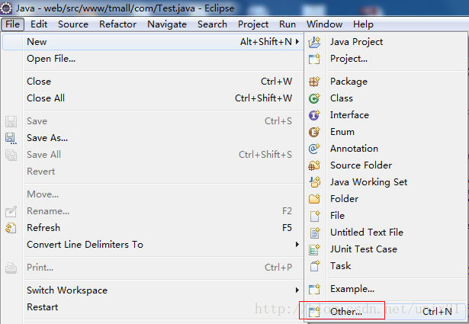This screenshot has height=324, width=469.
Task: Create a new Java Project
Action: pyautogui.click(x=386, y=42)
